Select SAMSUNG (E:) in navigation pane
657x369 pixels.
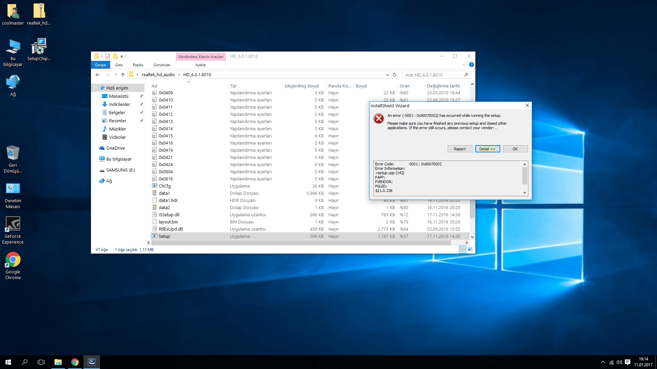(120, 170)
